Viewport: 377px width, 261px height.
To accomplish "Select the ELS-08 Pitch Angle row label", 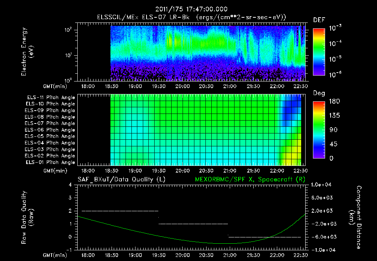I will pos(50,117).
